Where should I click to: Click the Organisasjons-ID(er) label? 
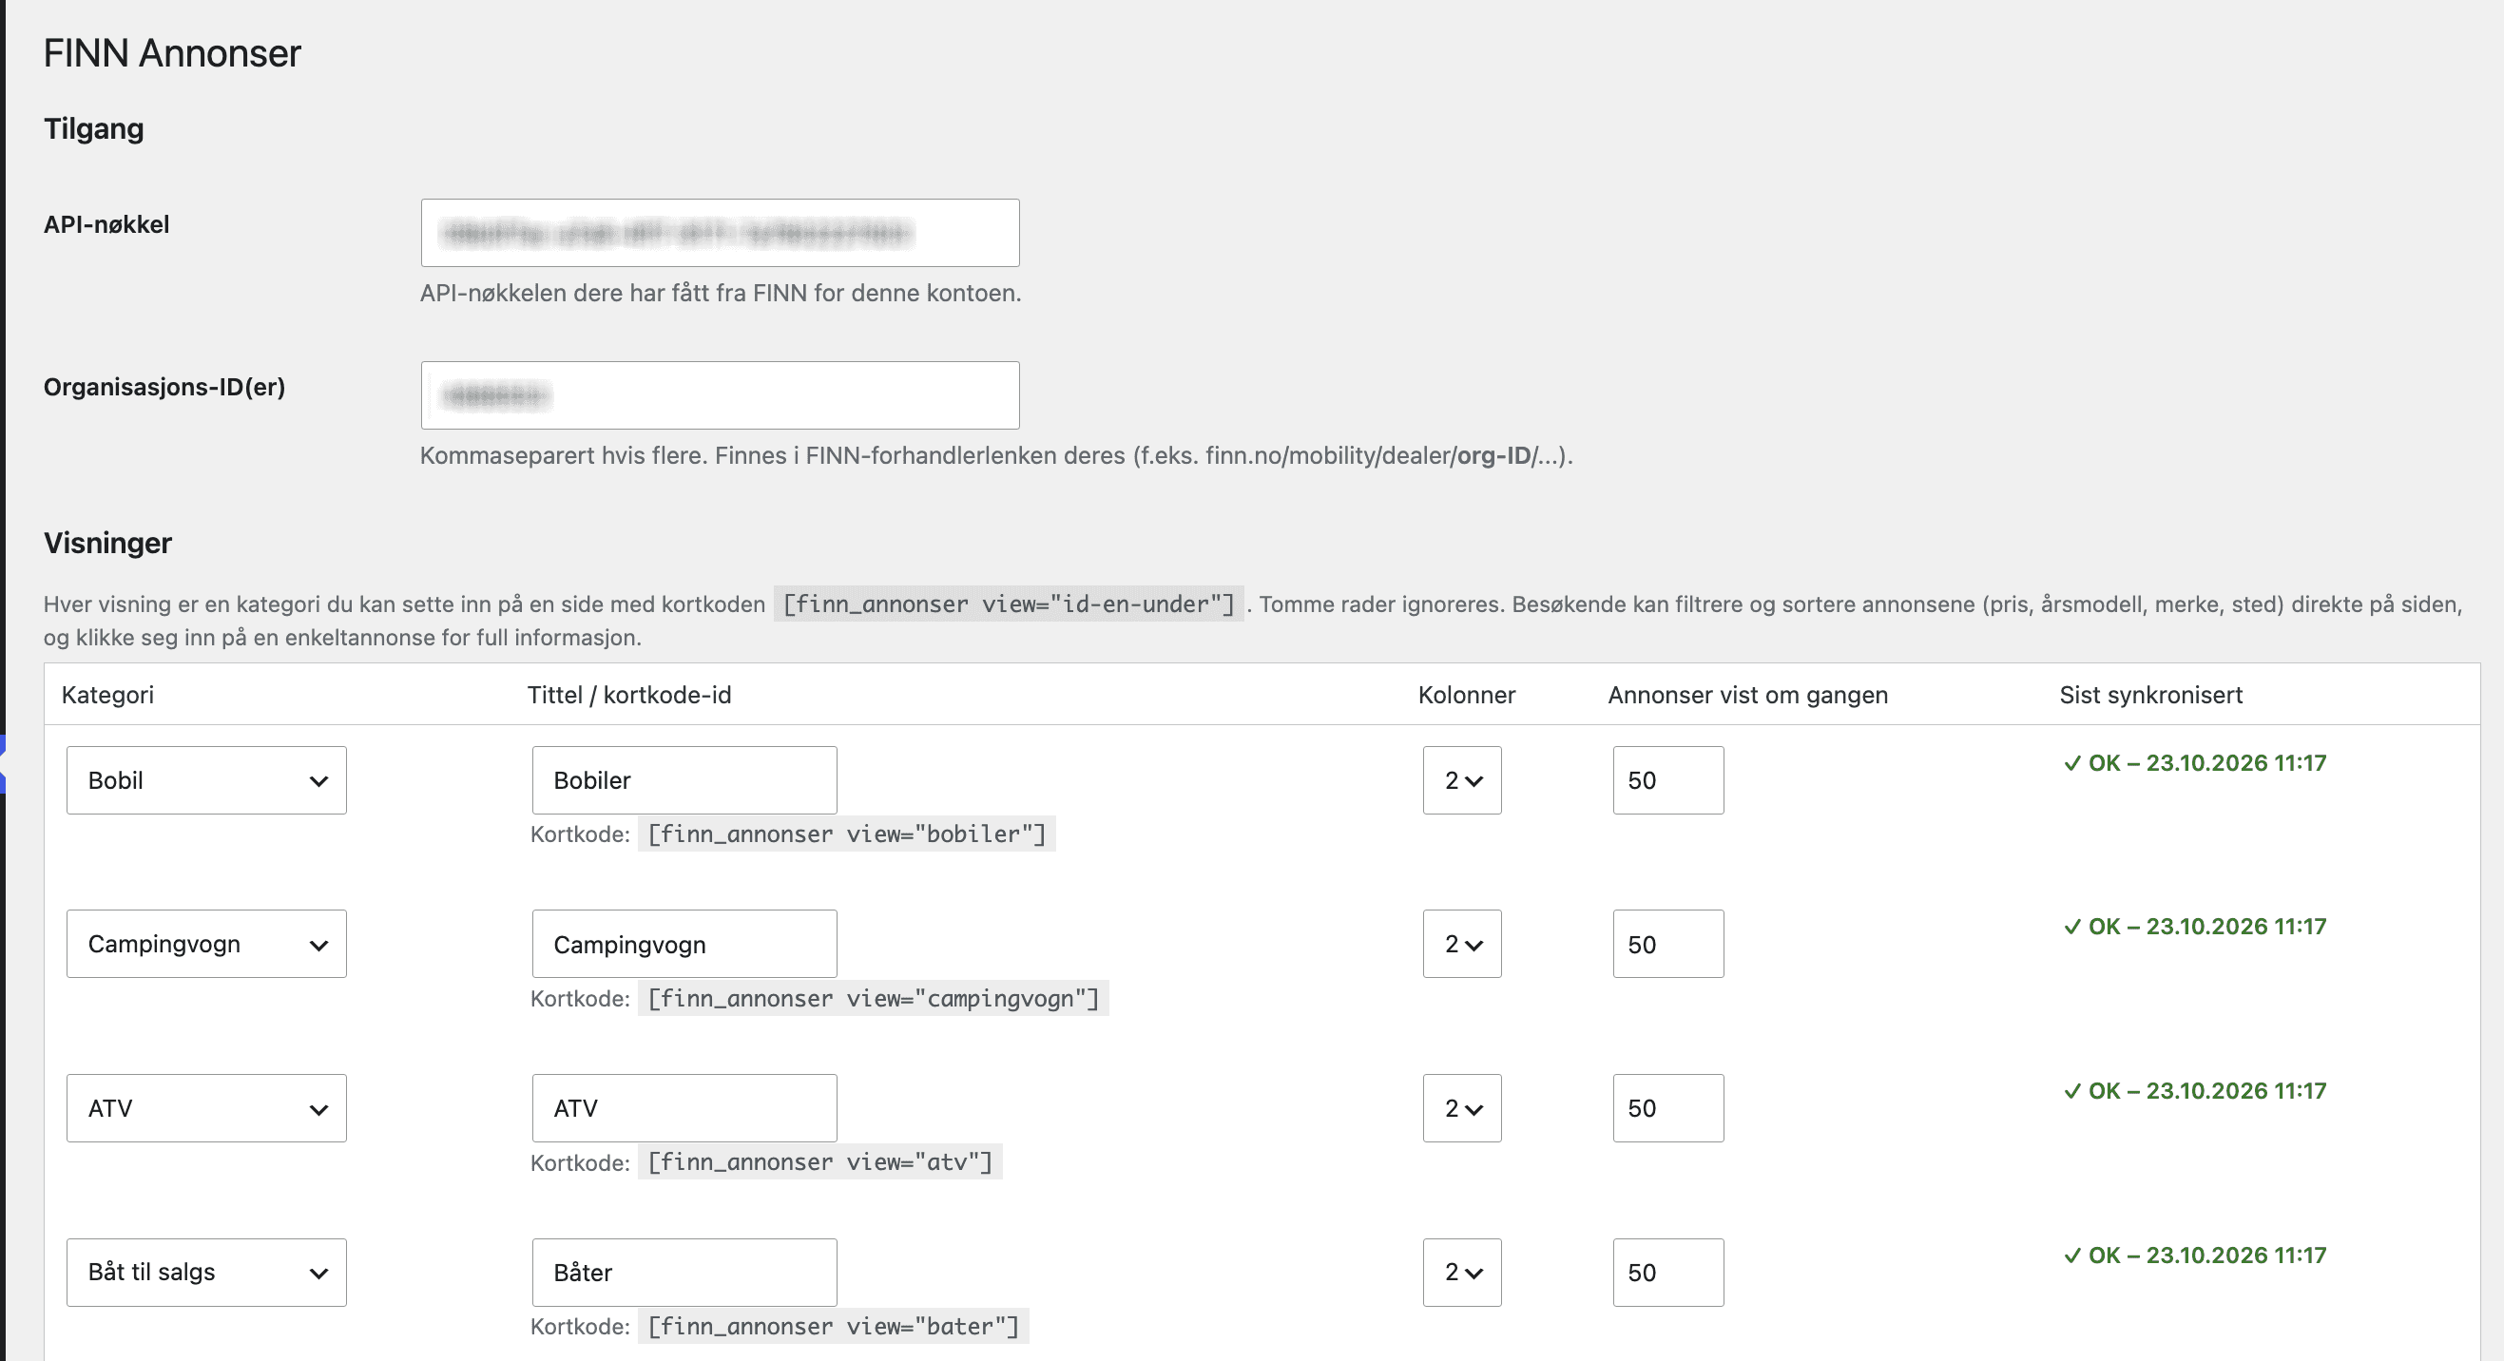click(164, 387)
